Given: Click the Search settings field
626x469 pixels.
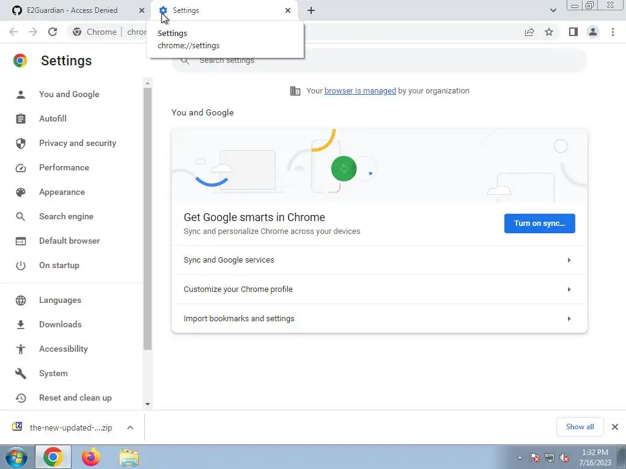Looking at the screenshot, I should pos(379,60).
